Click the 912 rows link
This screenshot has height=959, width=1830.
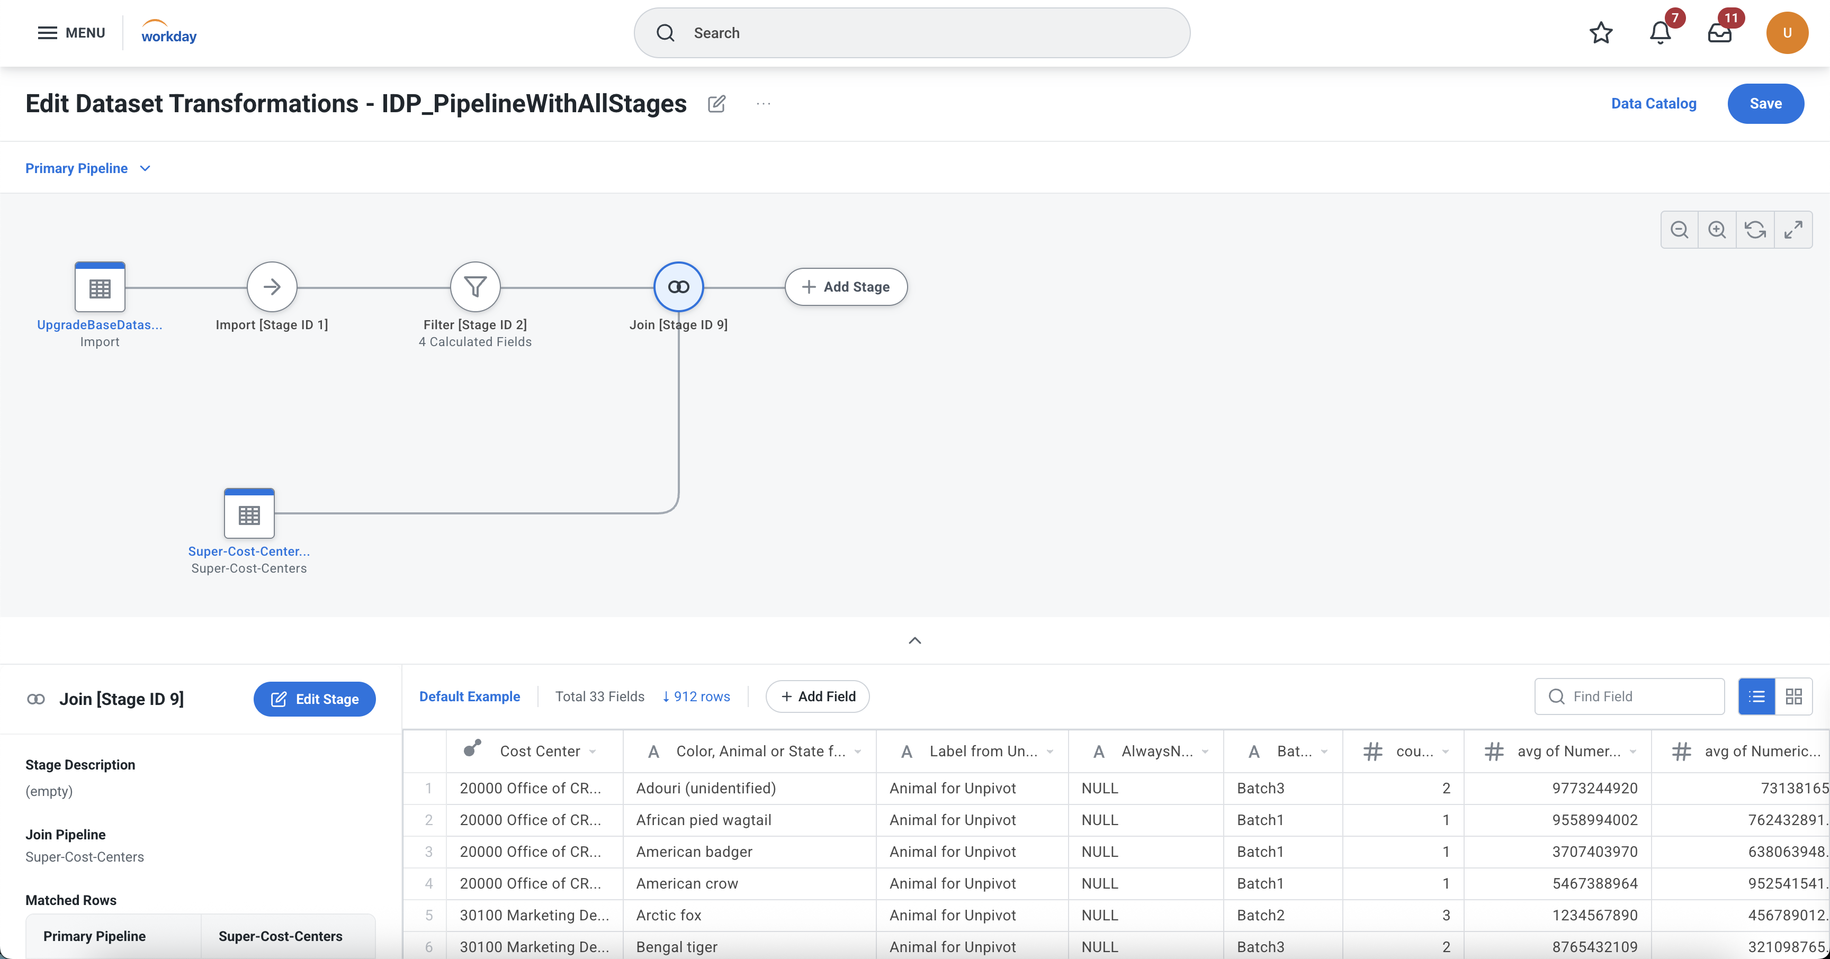tap(696, 696)
